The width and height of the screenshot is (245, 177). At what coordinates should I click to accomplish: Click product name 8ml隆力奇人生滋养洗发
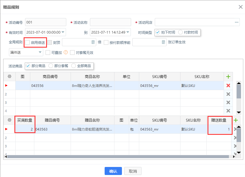[92, 85]
